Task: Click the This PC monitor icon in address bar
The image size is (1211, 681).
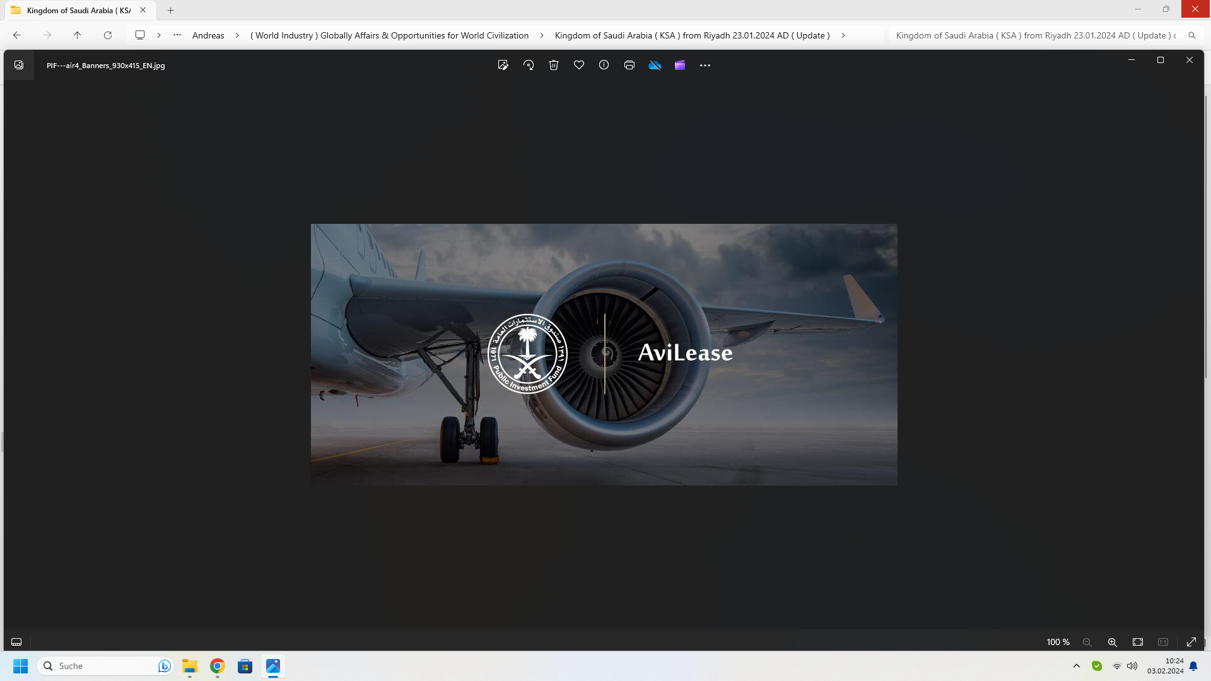Action: click(140, 35)
